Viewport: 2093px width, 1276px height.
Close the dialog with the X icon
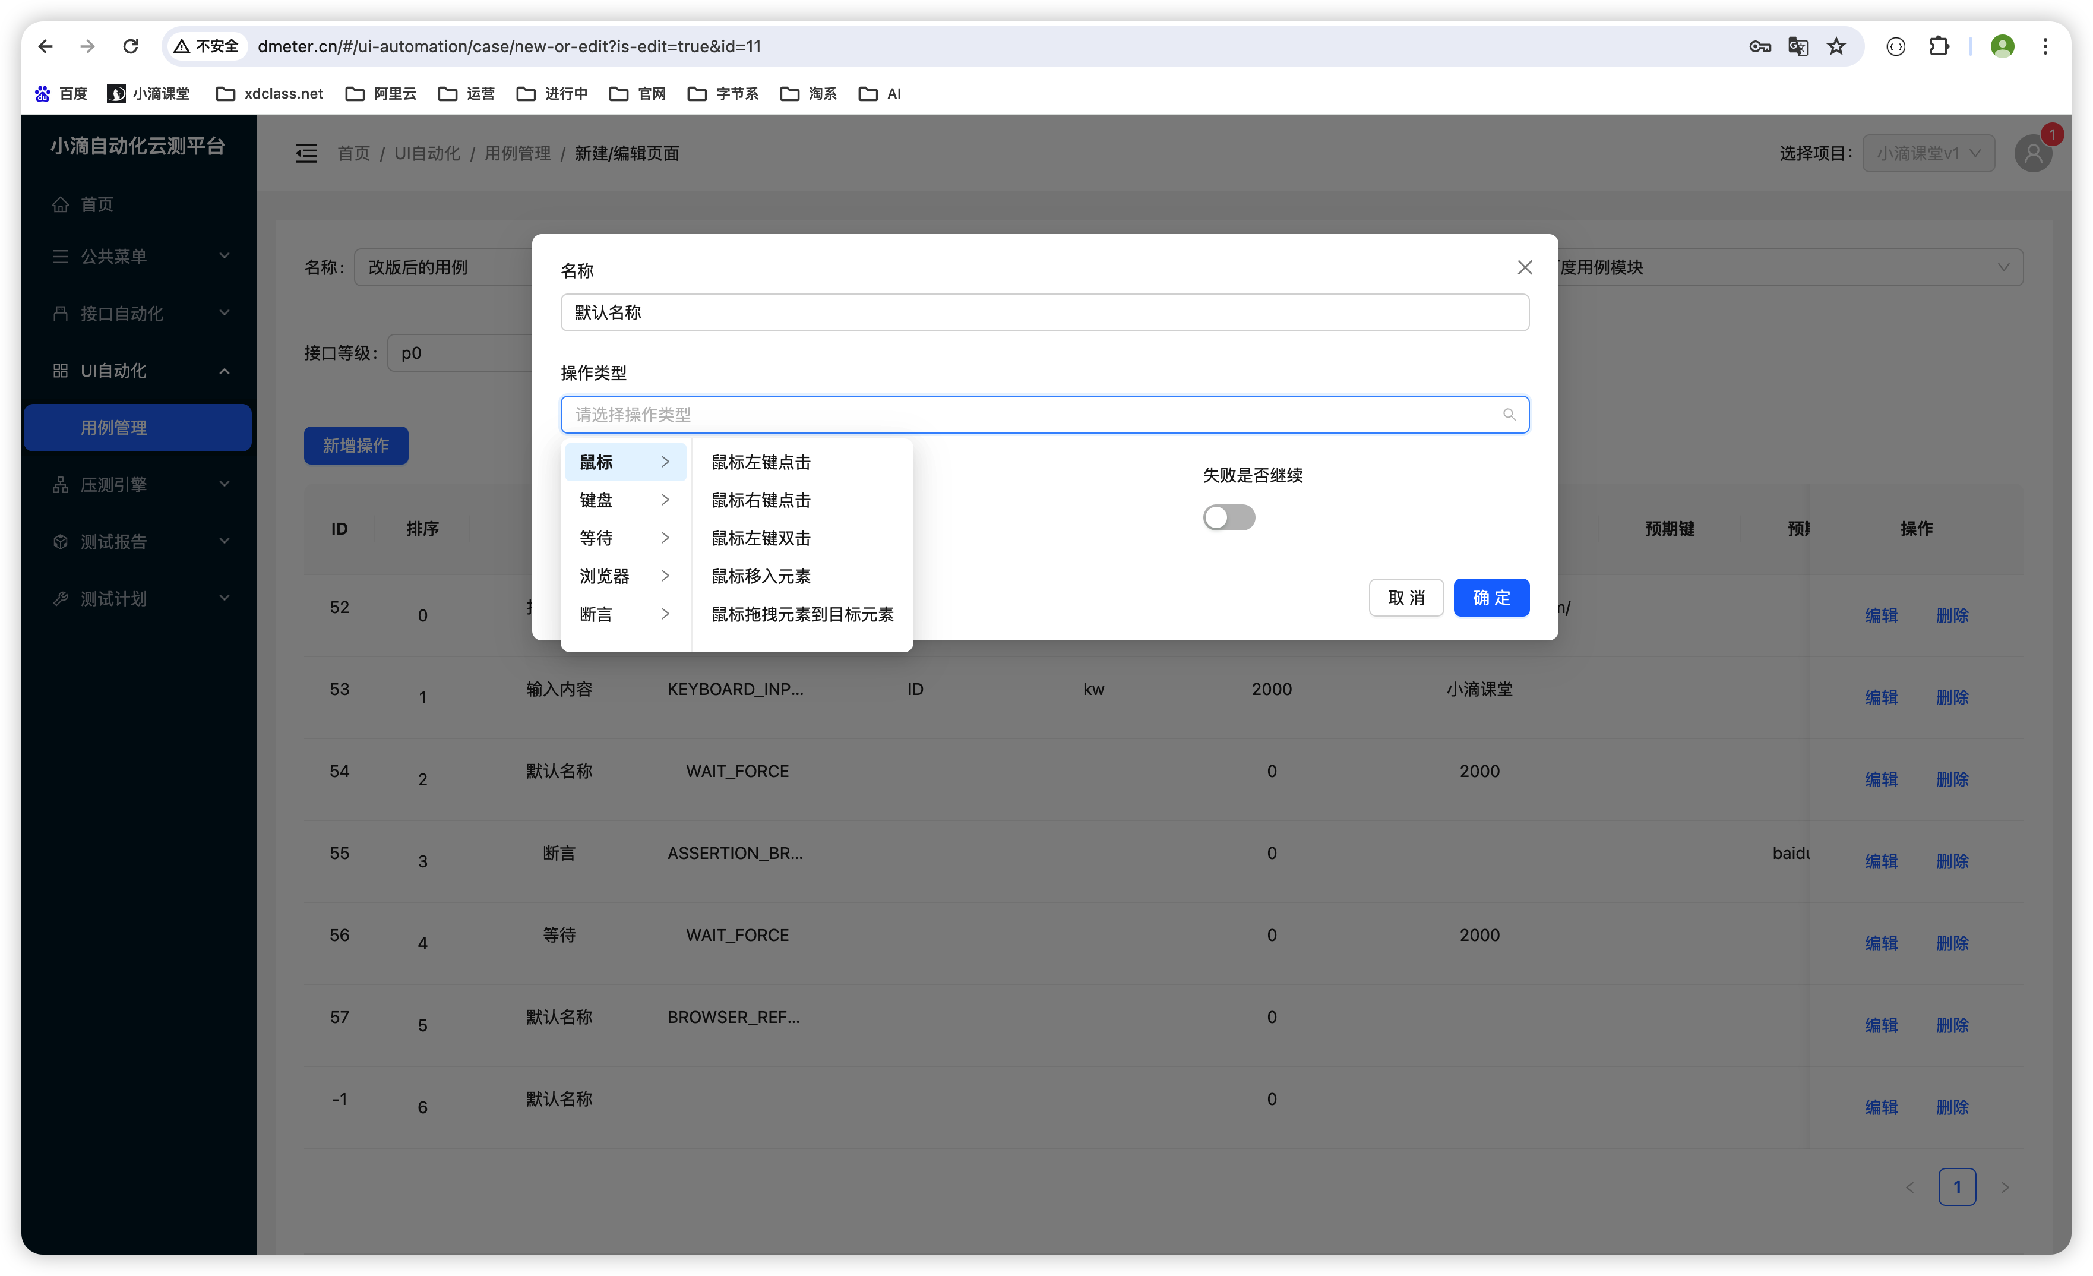pyautogui.click(x=1525, y=267)
